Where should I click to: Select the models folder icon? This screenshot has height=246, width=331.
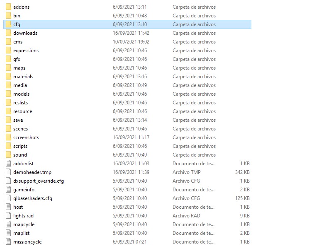point(8,94)
